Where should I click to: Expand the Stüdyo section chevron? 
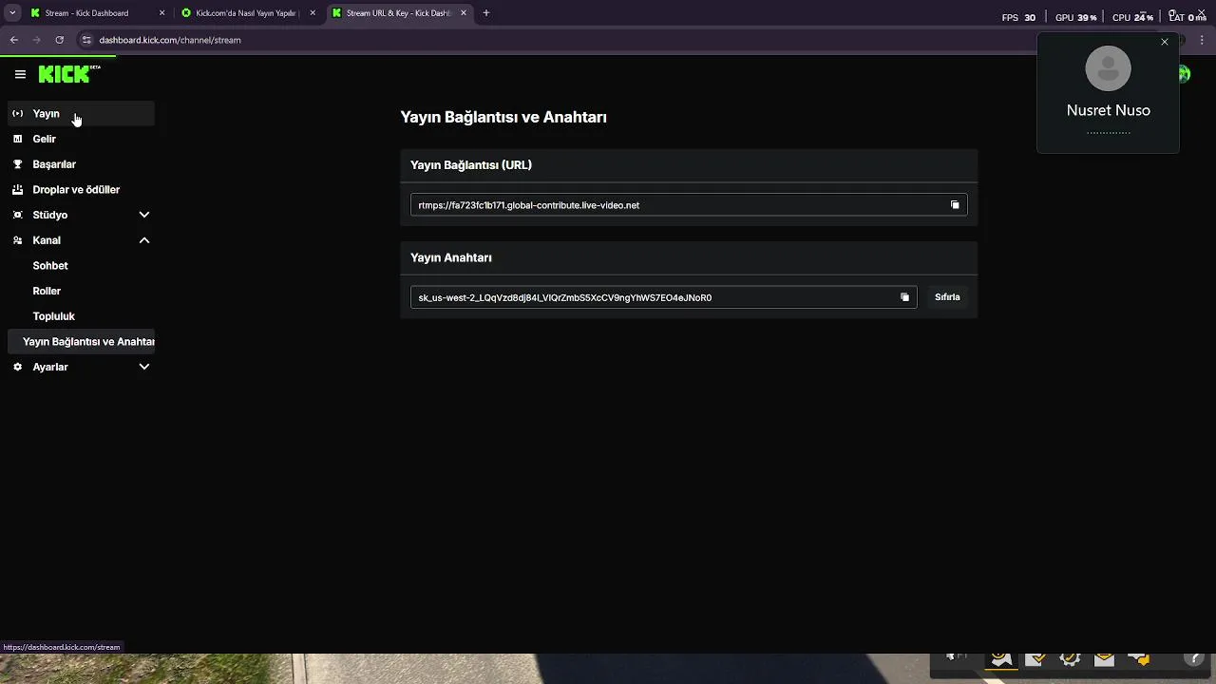144,215
